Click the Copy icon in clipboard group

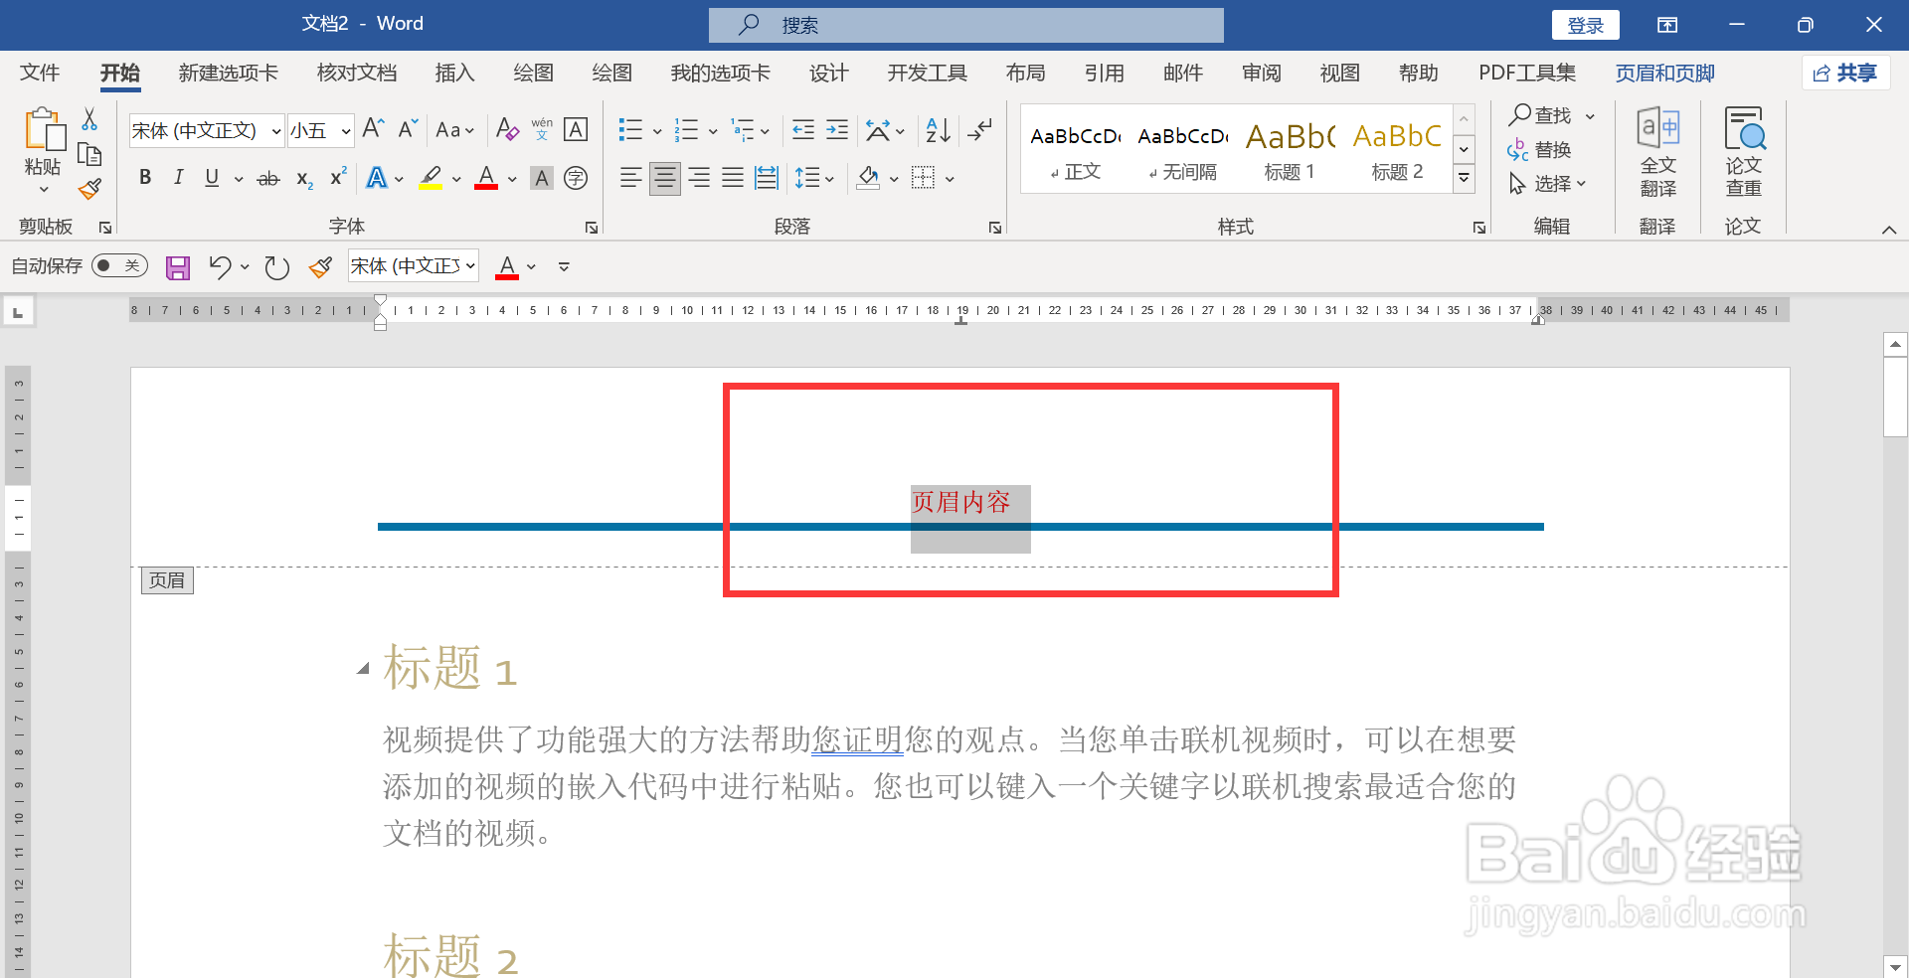pos(89,154)
